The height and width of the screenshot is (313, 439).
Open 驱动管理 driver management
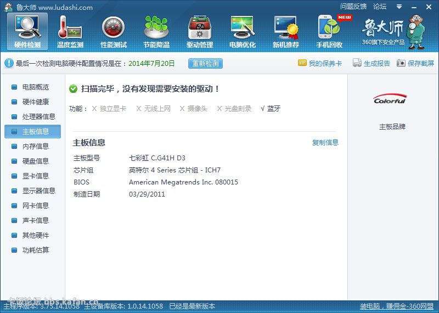(200, 32)
